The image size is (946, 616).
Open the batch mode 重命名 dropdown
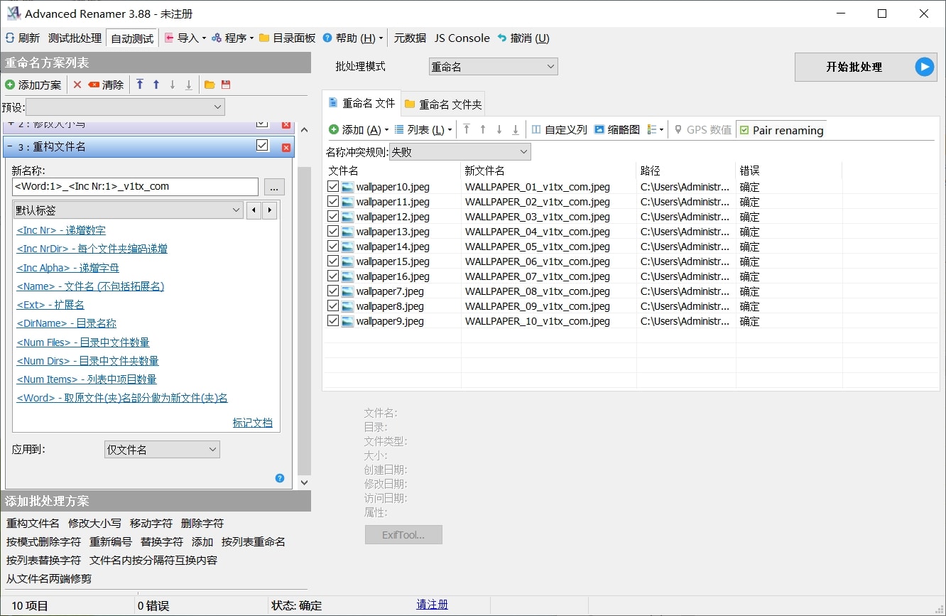coord(494,67)
